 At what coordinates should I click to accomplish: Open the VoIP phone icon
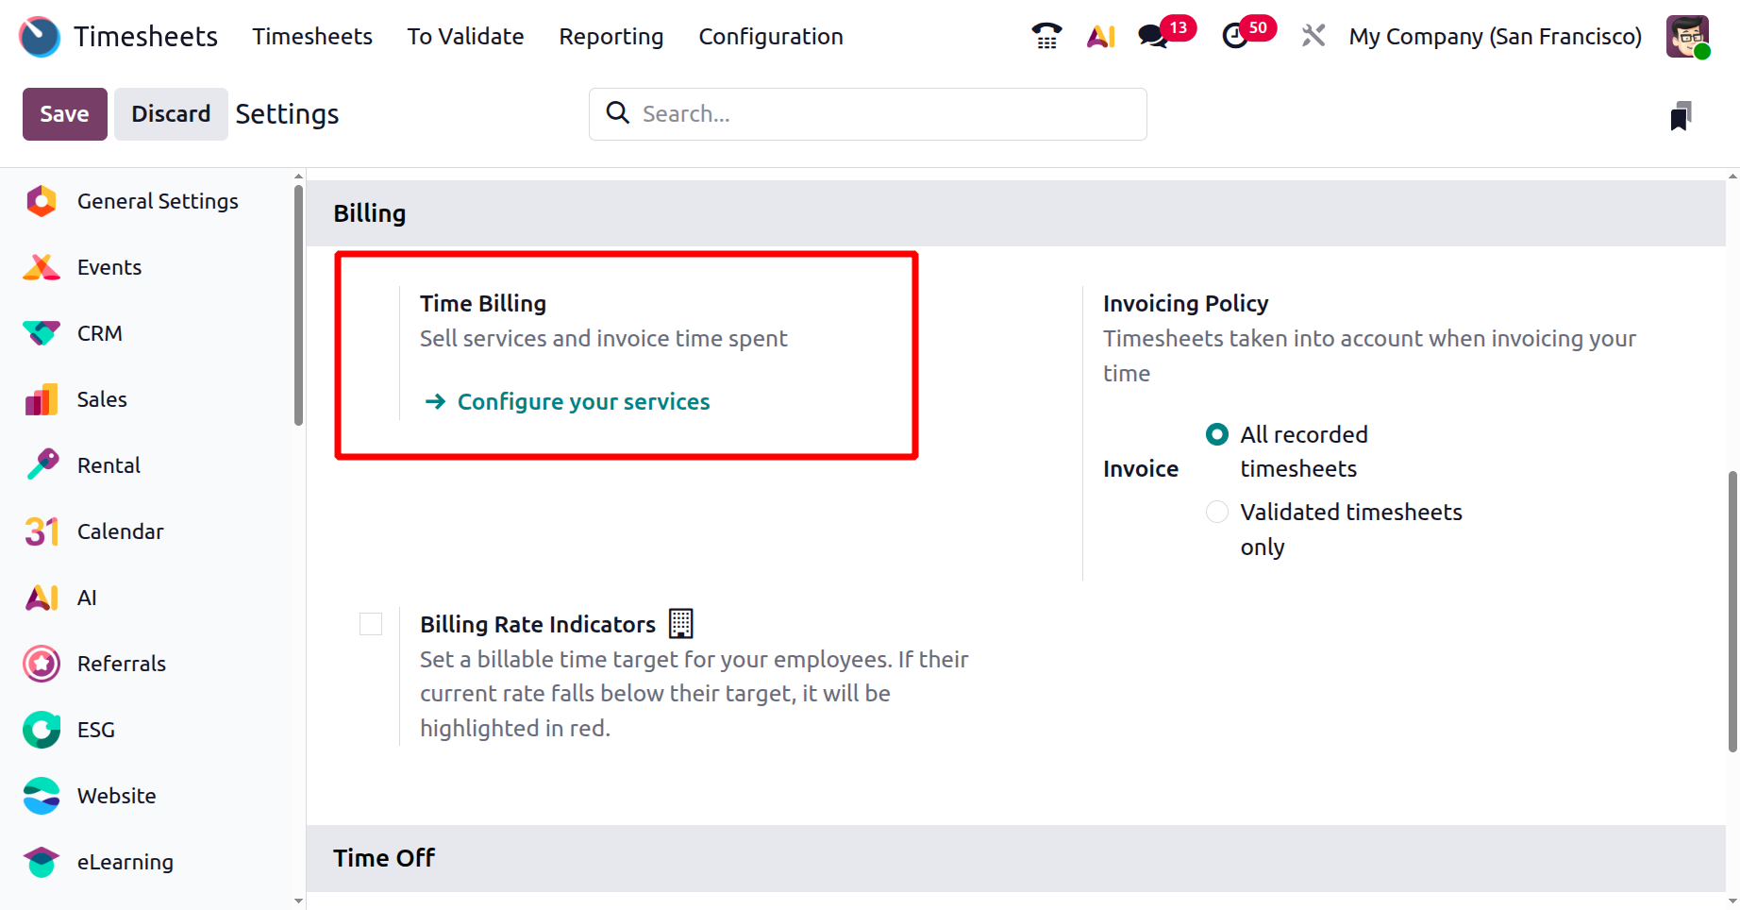(1046, 36)
